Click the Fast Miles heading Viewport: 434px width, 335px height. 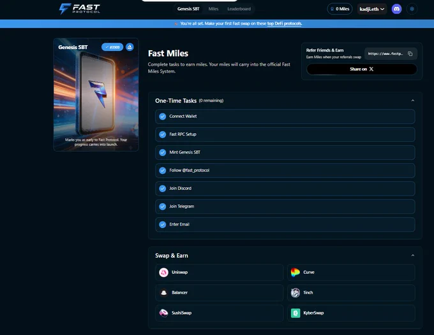(x=168, y=53)
